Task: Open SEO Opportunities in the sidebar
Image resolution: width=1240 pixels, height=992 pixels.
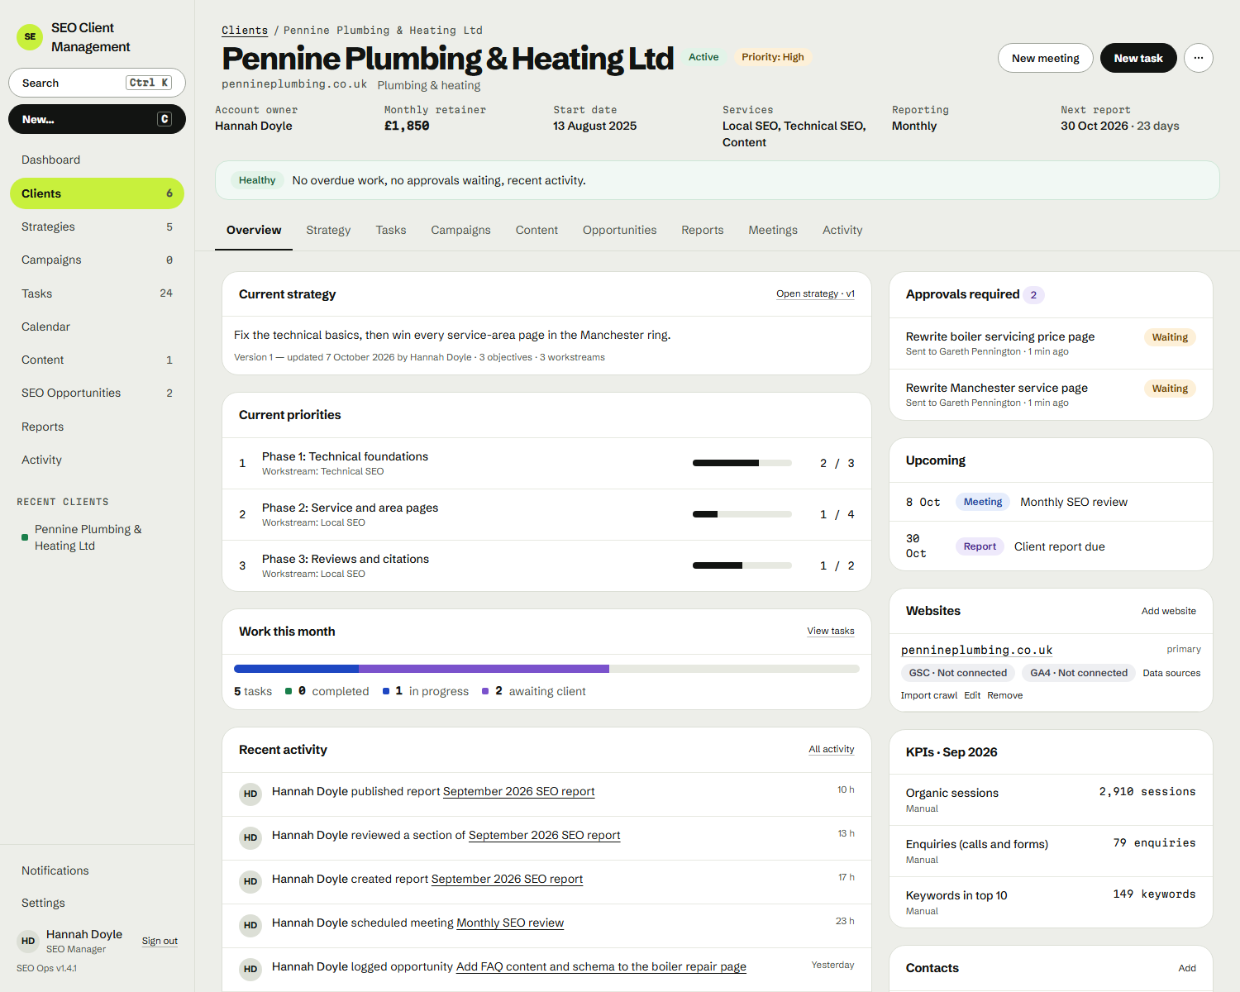Action: 97,393
